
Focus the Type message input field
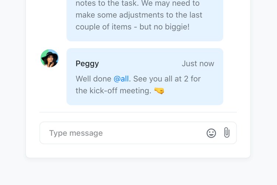pos(122,133)
